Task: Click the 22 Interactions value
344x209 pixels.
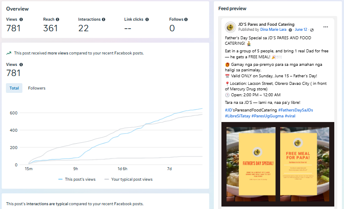Action: click(x=83, y=28)
